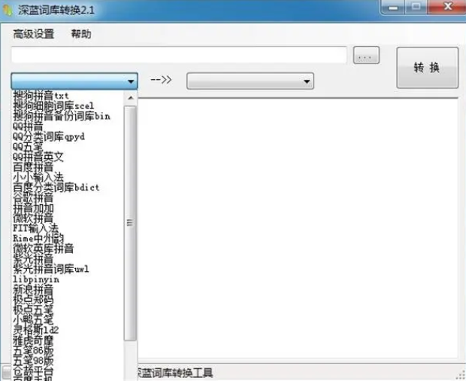Screen dimensions: 466x381
Task: Close the 深蓝词库转换 window
Action: pos(447,7)
